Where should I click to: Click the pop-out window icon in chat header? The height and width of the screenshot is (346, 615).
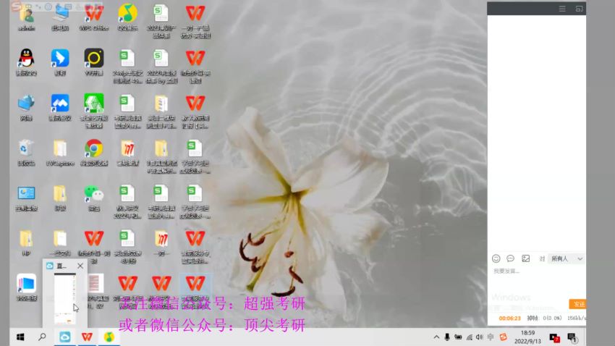tap(579, 9)
